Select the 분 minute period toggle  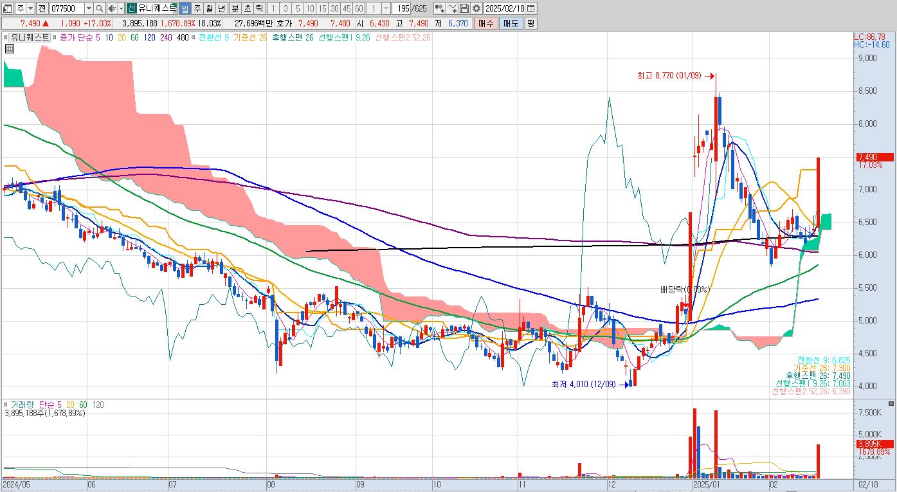(235, 8)
